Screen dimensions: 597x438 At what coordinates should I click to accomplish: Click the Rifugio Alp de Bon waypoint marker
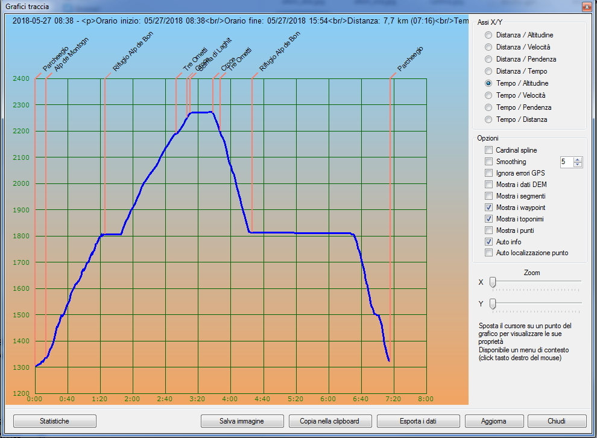[x=105, y=77]
